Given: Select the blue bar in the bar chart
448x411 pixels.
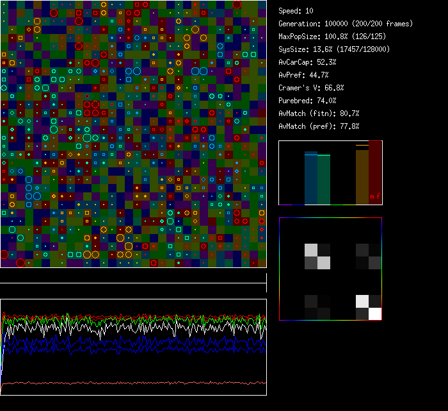Looking at the screenshot, I should pyautogui.click(x=310, y=178).
